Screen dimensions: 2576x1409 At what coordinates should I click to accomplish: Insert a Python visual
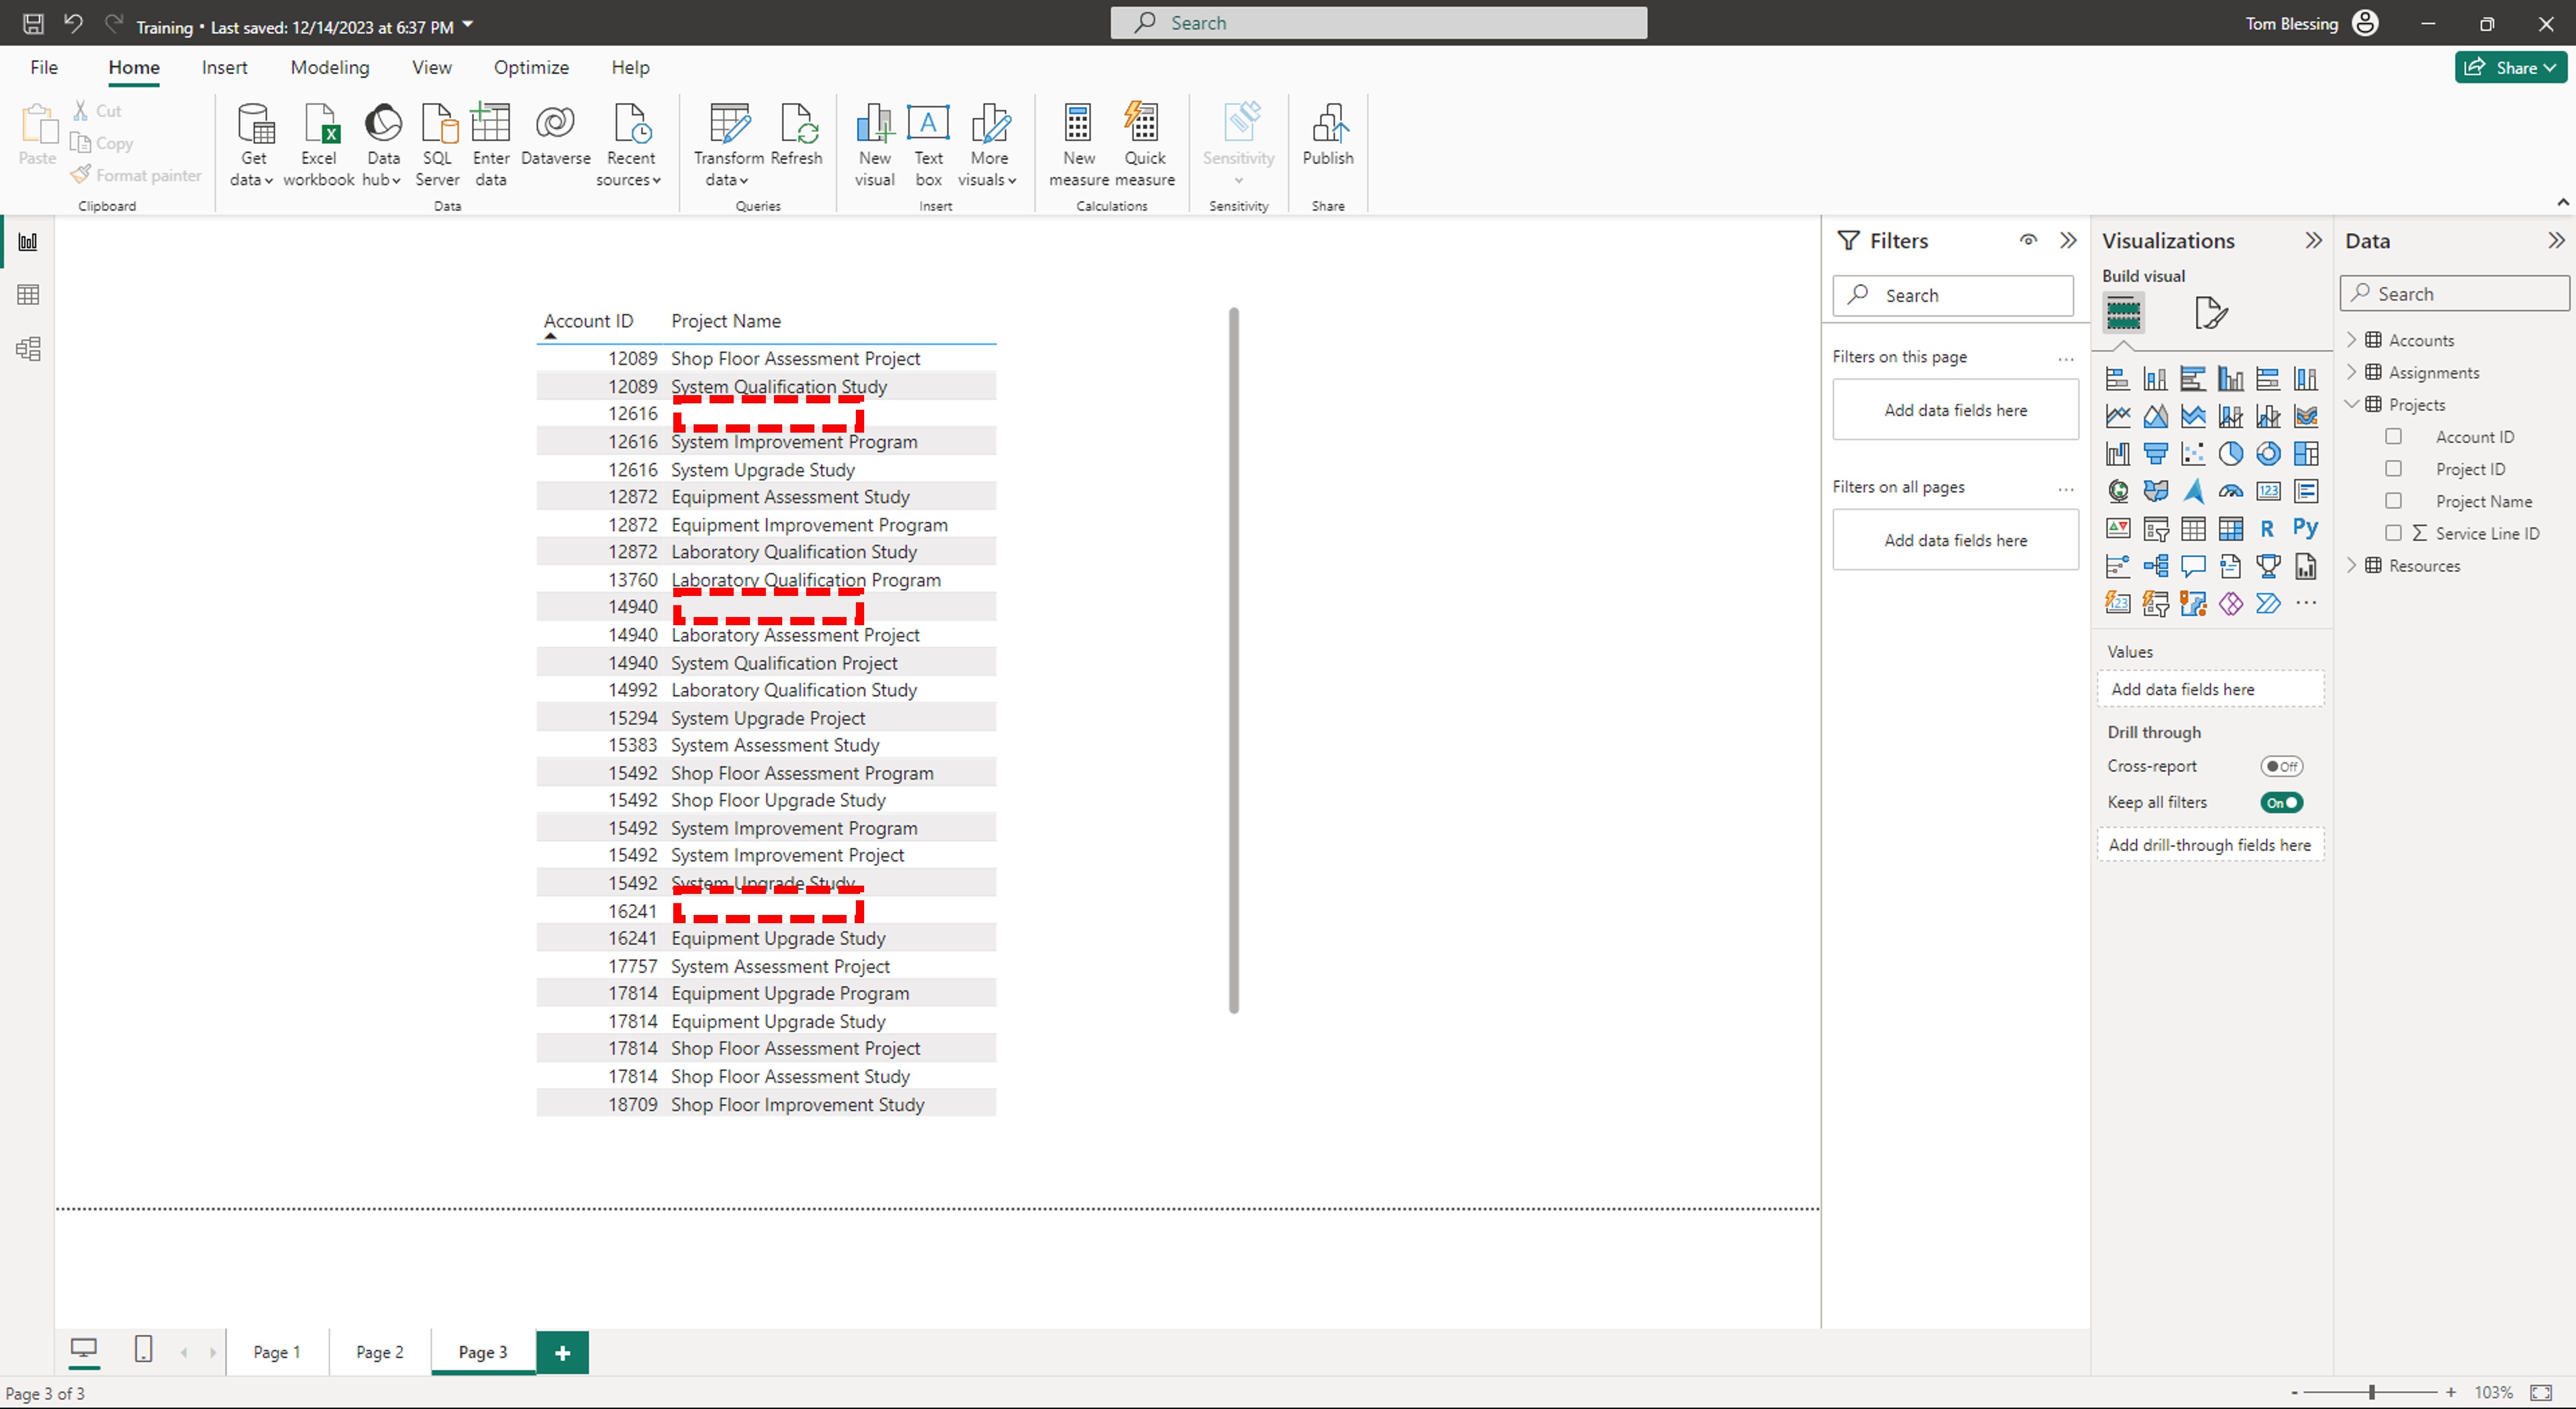(2305, 528)
